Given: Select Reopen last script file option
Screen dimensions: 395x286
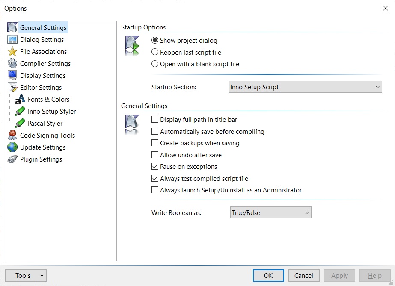Looking at the screenshot, I should click(x=187, y=52).
